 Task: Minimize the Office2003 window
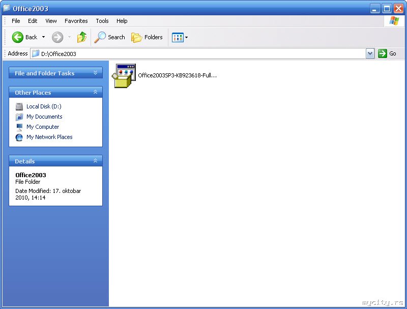click(374, 9)
